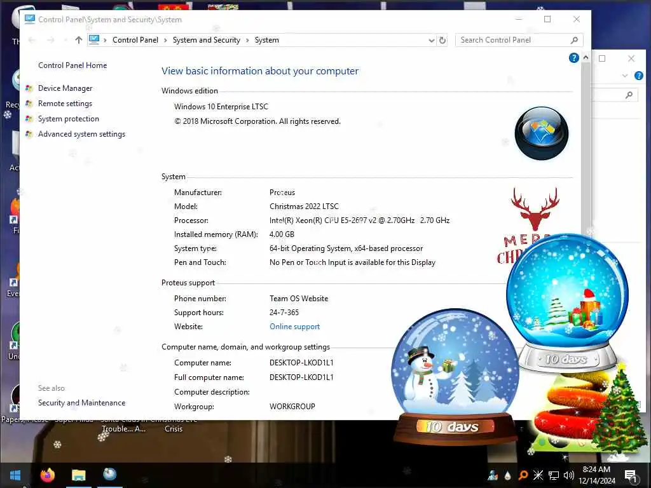Image resolution: width=651 pixels, height=488 pixels.
Task: Refresh the System page
Action: tap(442, 40)
